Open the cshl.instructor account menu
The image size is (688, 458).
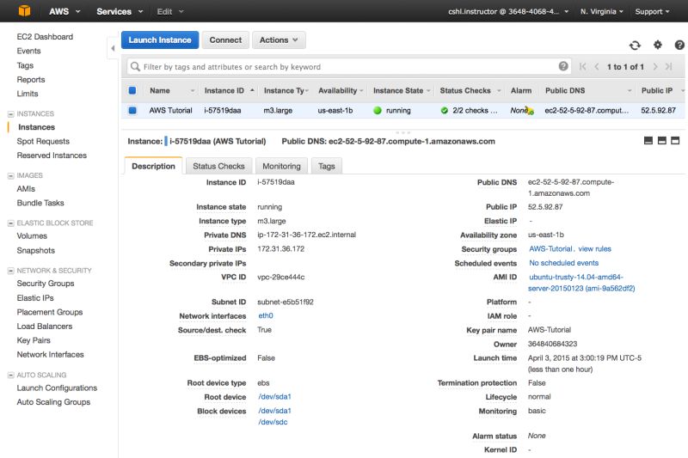pyautogui.click(x=508, y=11)
